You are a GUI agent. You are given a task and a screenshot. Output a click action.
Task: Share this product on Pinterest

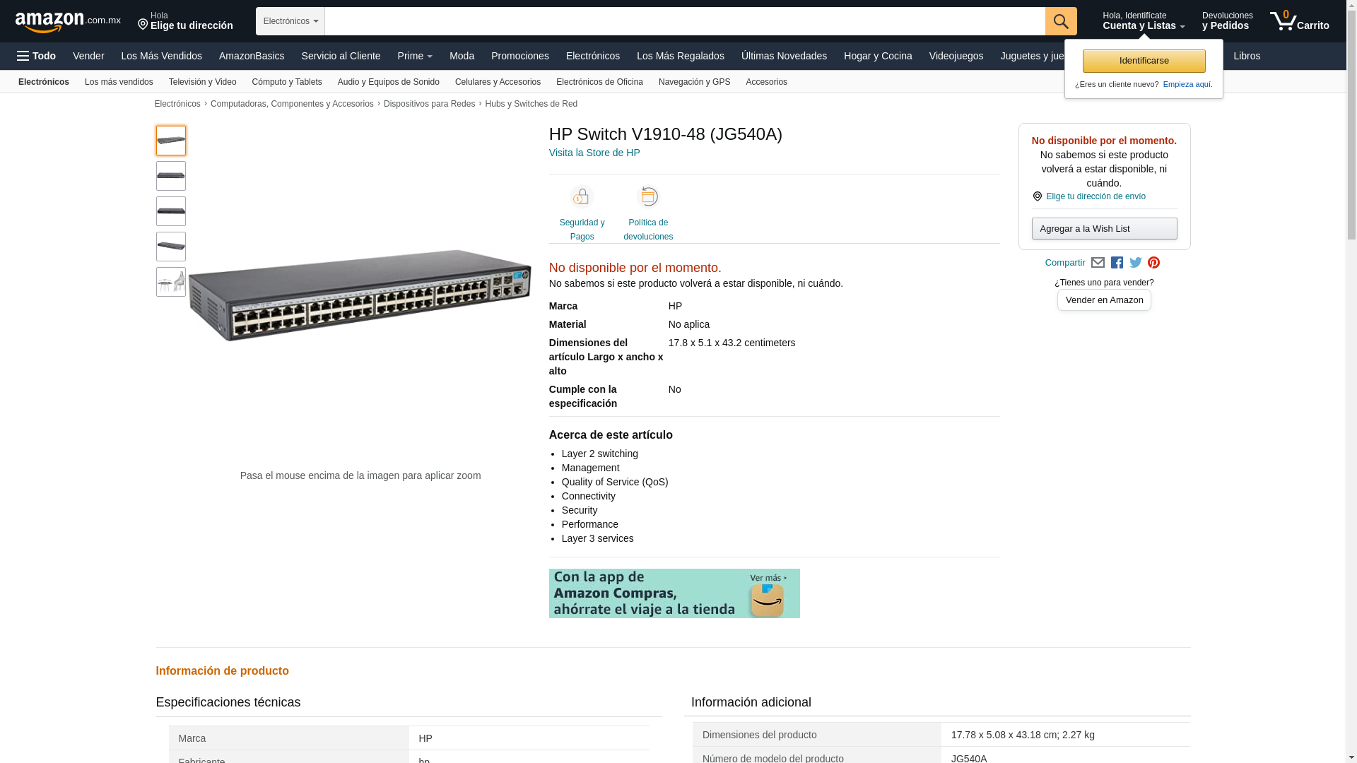[1154, 263]
